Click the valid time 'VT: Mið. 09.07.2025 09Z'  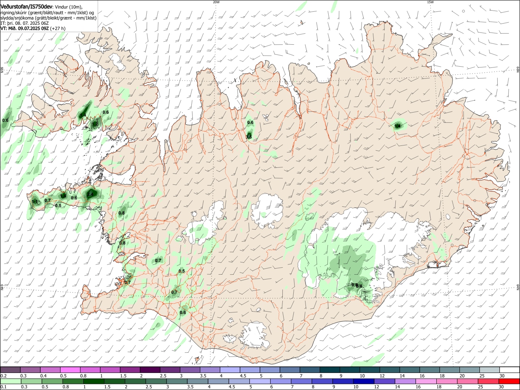tap(25, 29)
